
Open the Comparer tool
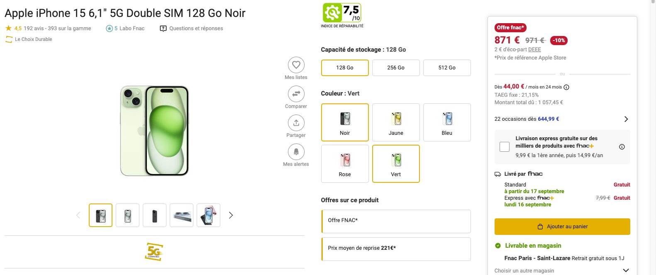coord(296,93)
